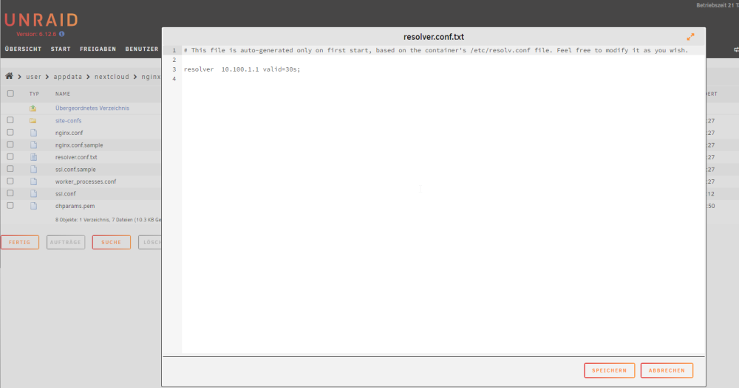Image resolution: width=739 pixels, height=388 pixels.
Task: Click the version info icon
Action: (x=62, y=34)
